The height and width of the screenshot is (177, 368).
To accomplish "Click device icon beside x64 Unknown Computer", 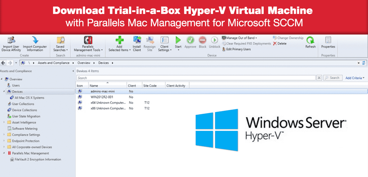I will click(x=80, y=103).
